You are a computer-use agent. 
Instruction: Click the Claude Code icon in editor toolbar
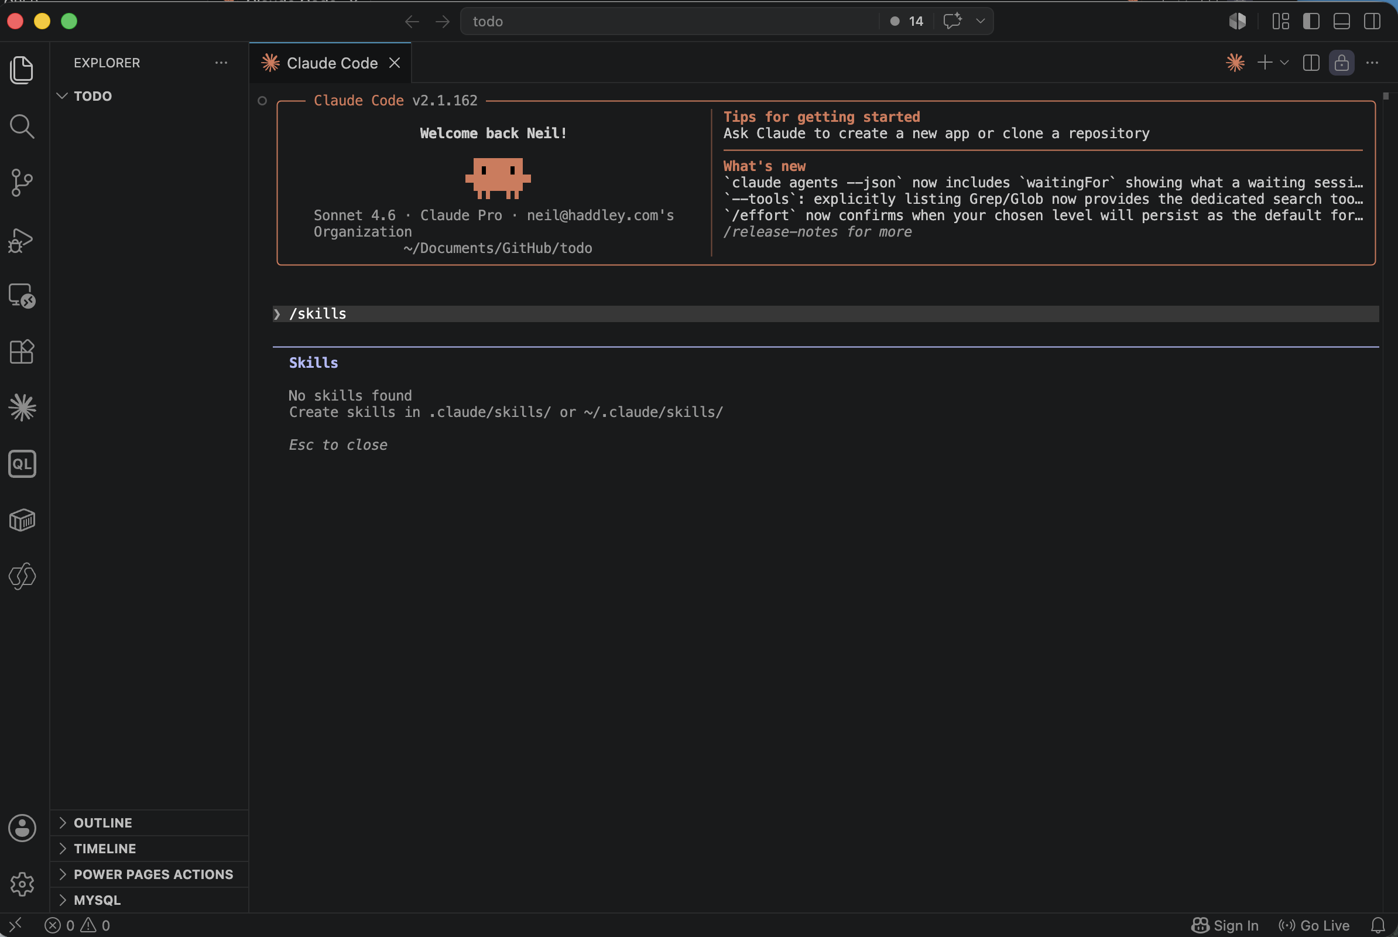point(1235,63)
